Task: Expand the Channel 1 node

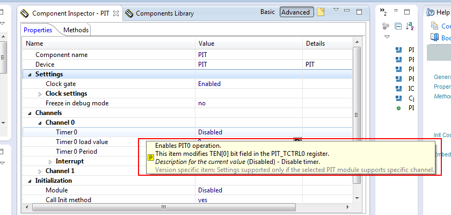Action: (x=40, y=171)
